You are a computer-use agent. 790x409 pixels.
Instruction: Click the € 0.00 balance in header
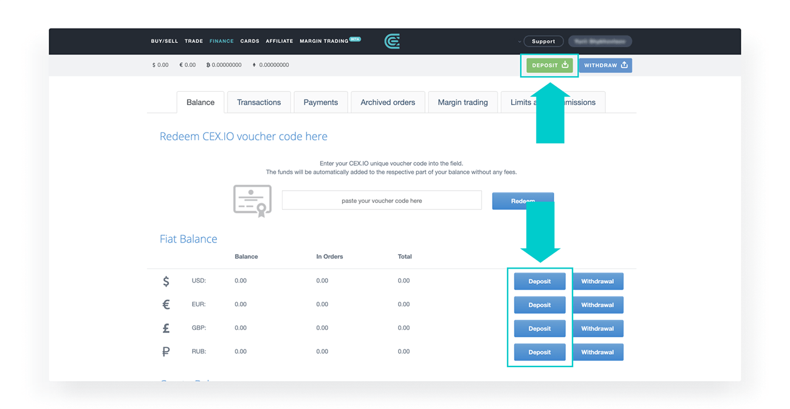[188, 65]
